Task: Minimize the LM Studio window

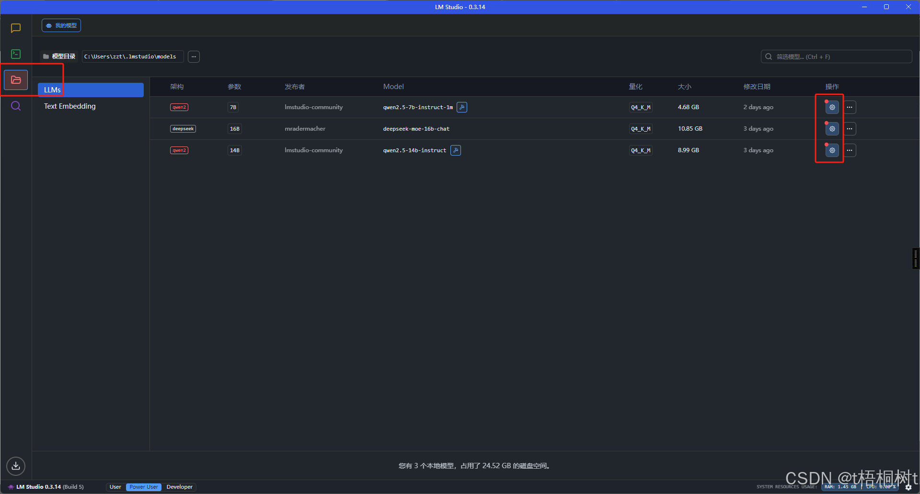Action: (x=864, y=7)
